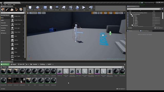Viewport: 164px width, 92px height.
Task: Click the Cone placement icon
Action: point(12,48)
